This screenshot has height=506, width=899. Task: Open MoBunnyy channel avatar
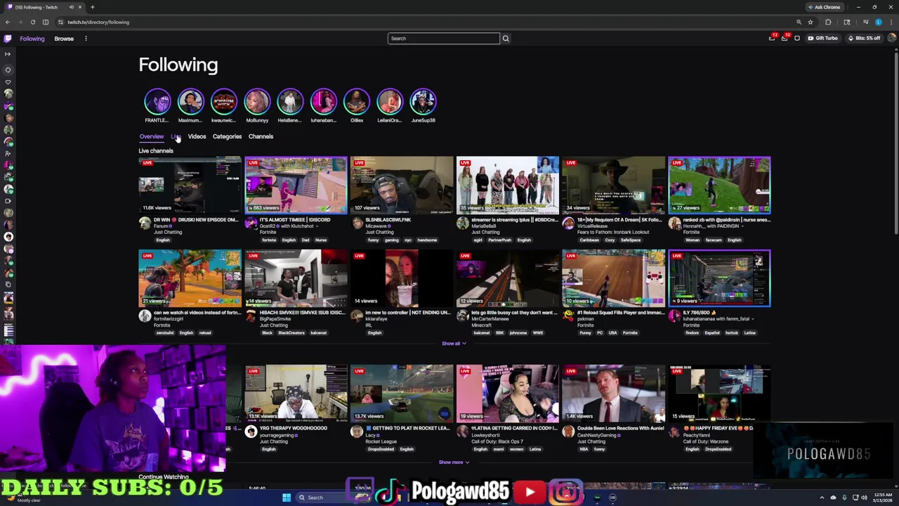point(257,102)
